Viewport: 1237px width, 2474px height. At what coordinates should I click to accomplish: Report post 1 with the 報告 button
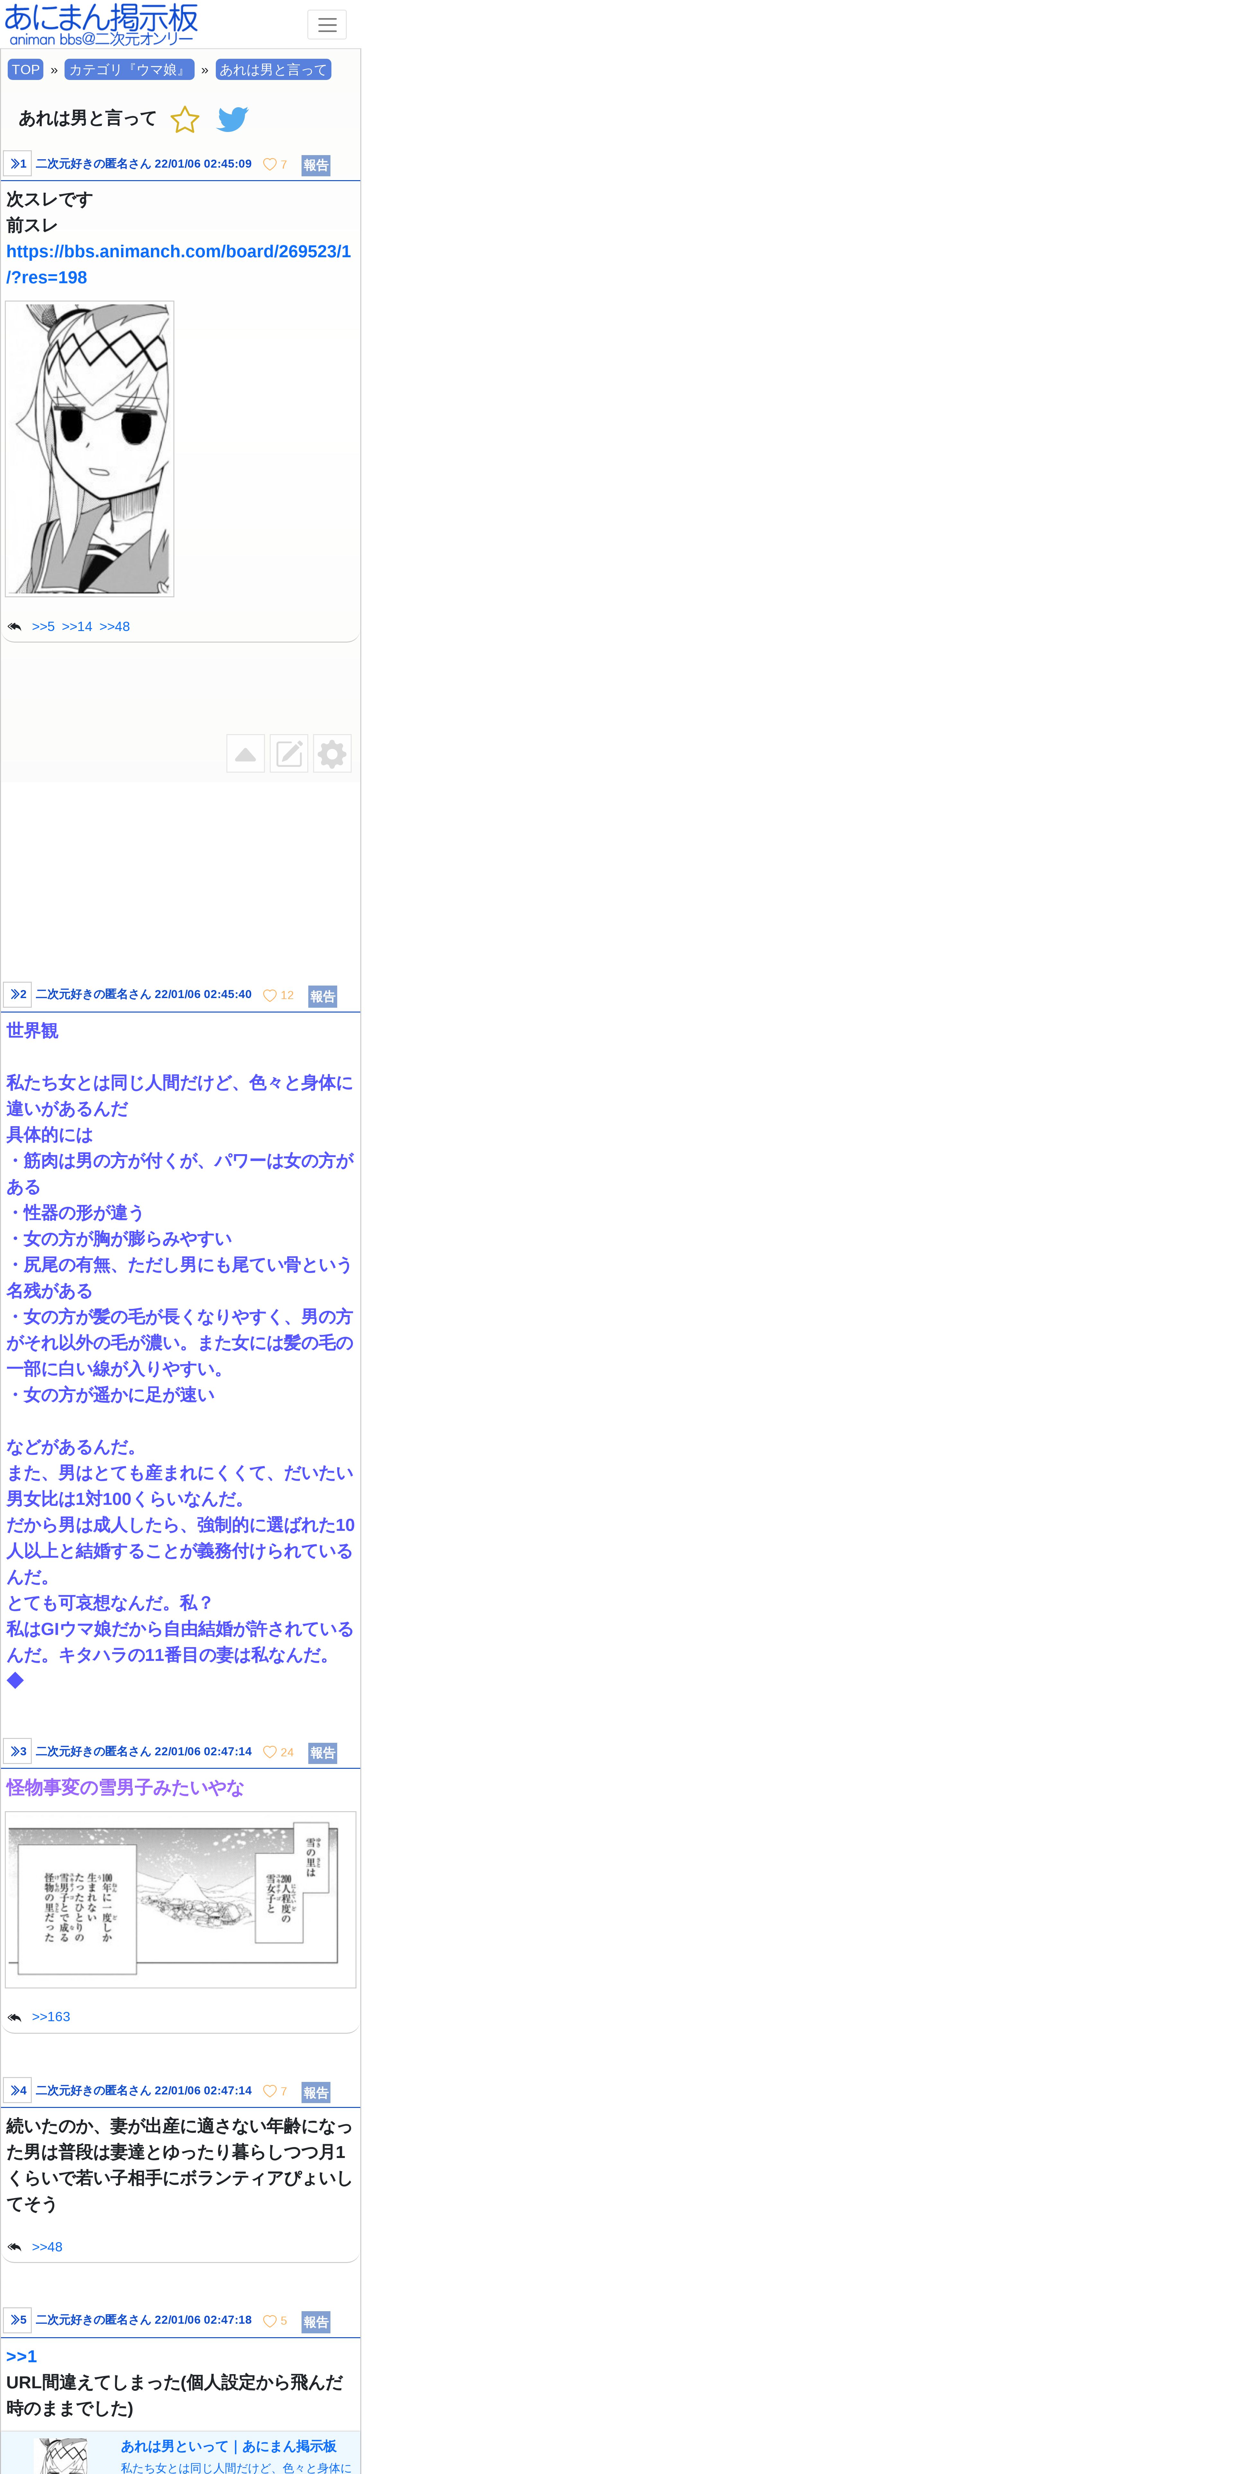click(x=316, y=165)
